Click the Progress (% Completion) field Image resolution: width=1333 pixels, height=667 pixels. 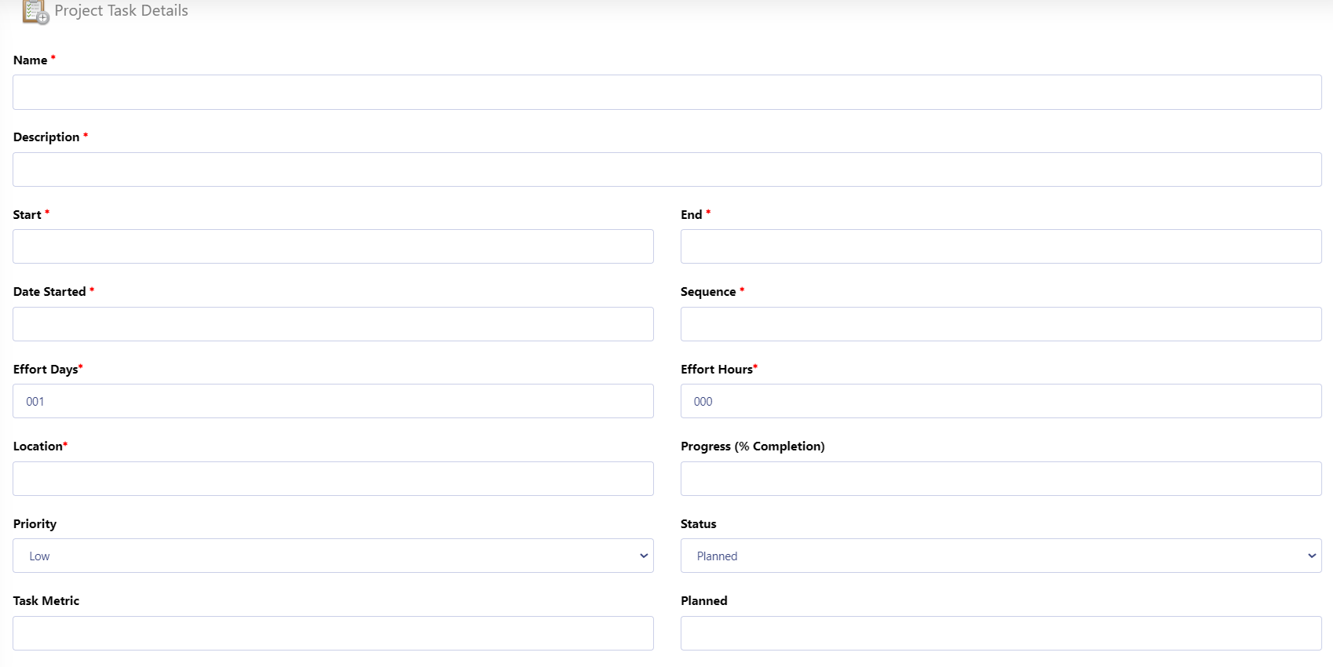click(x=1001, y=479)
